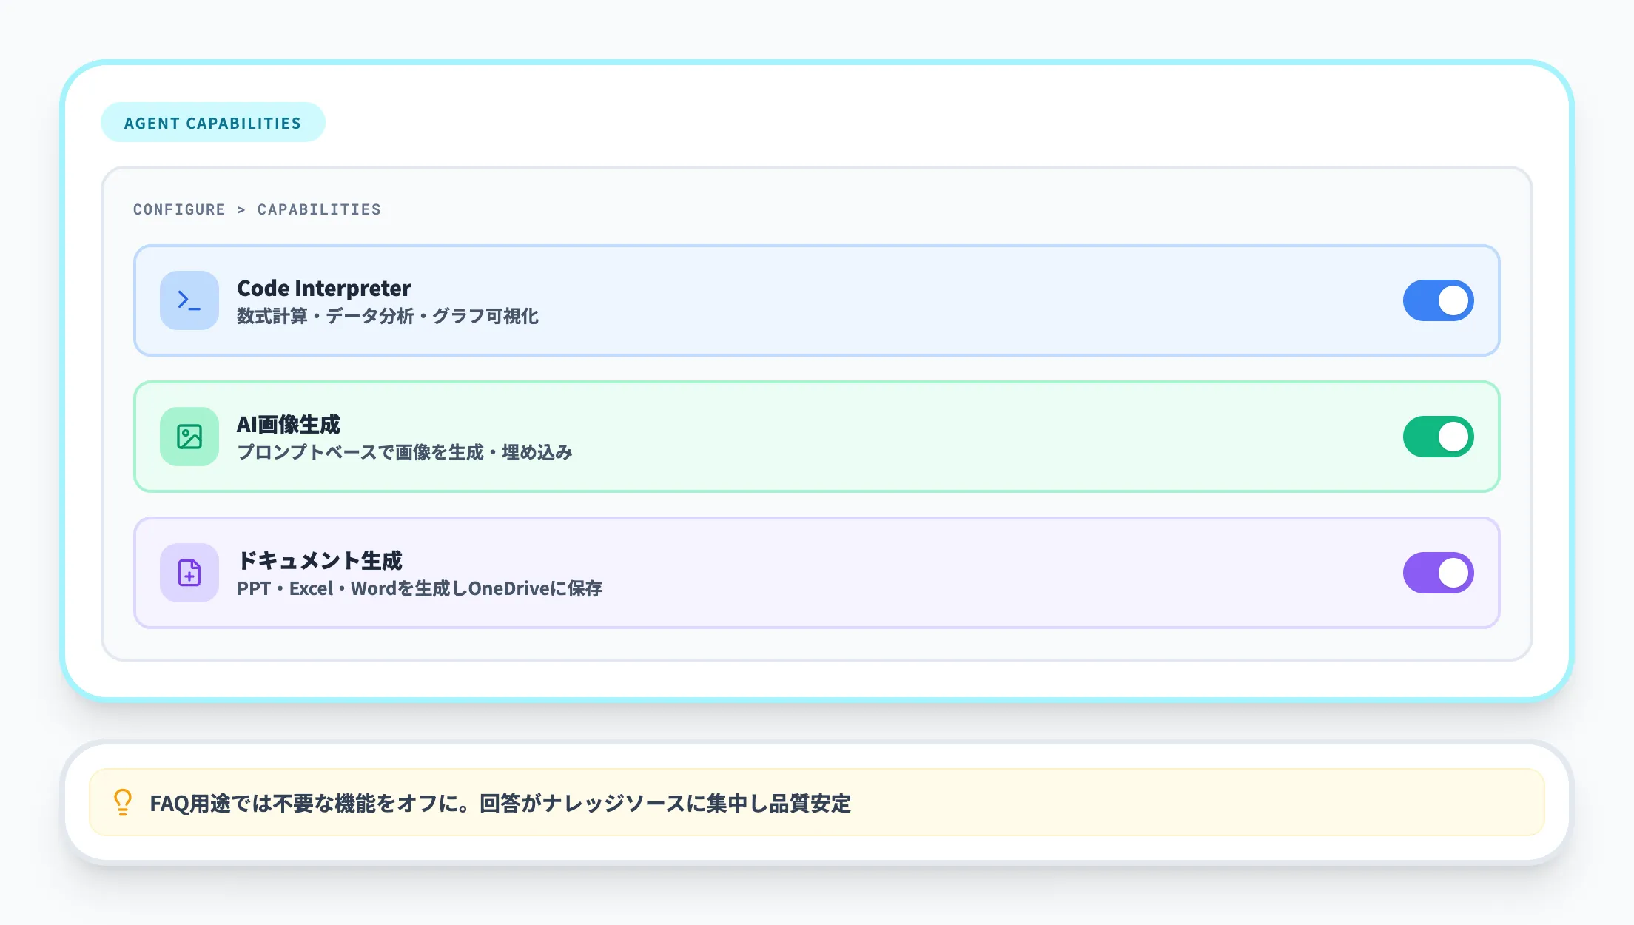Screen dimensions: 1634x925
Task: Click the Code Interpreter terminal icon
Action: coord(189,300)
